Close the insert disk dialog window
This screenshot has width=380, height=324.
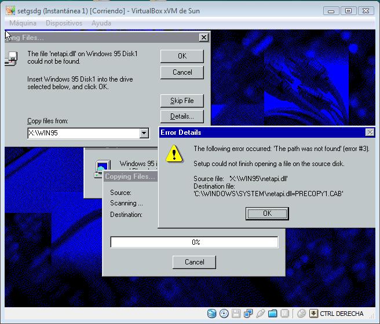point(204,37)
